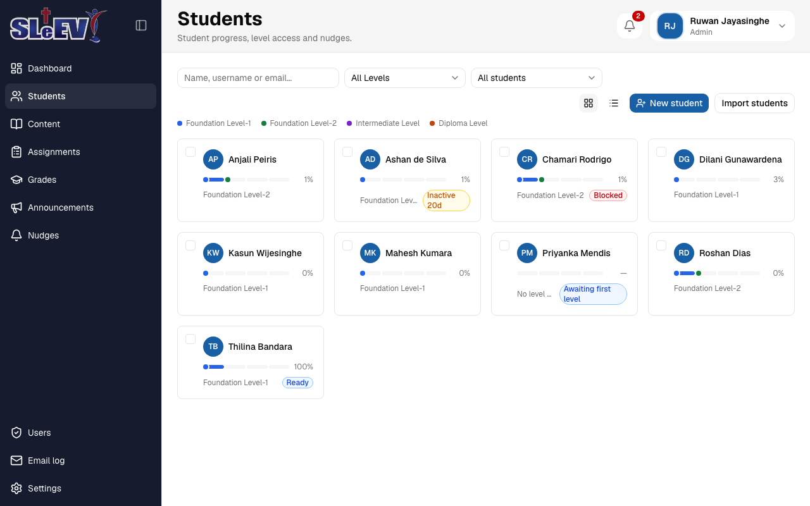810x506 pixels.
Task: Click the Blocked badge on Chamari Rodrigo
Action: (x=608, y=195)
